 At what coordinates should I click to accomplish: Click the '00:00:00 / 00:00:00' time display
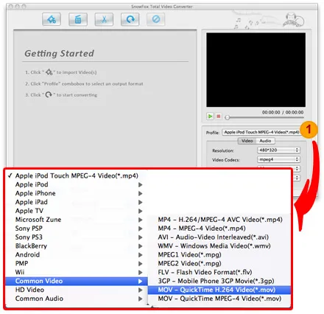click(x=283, y=112)
